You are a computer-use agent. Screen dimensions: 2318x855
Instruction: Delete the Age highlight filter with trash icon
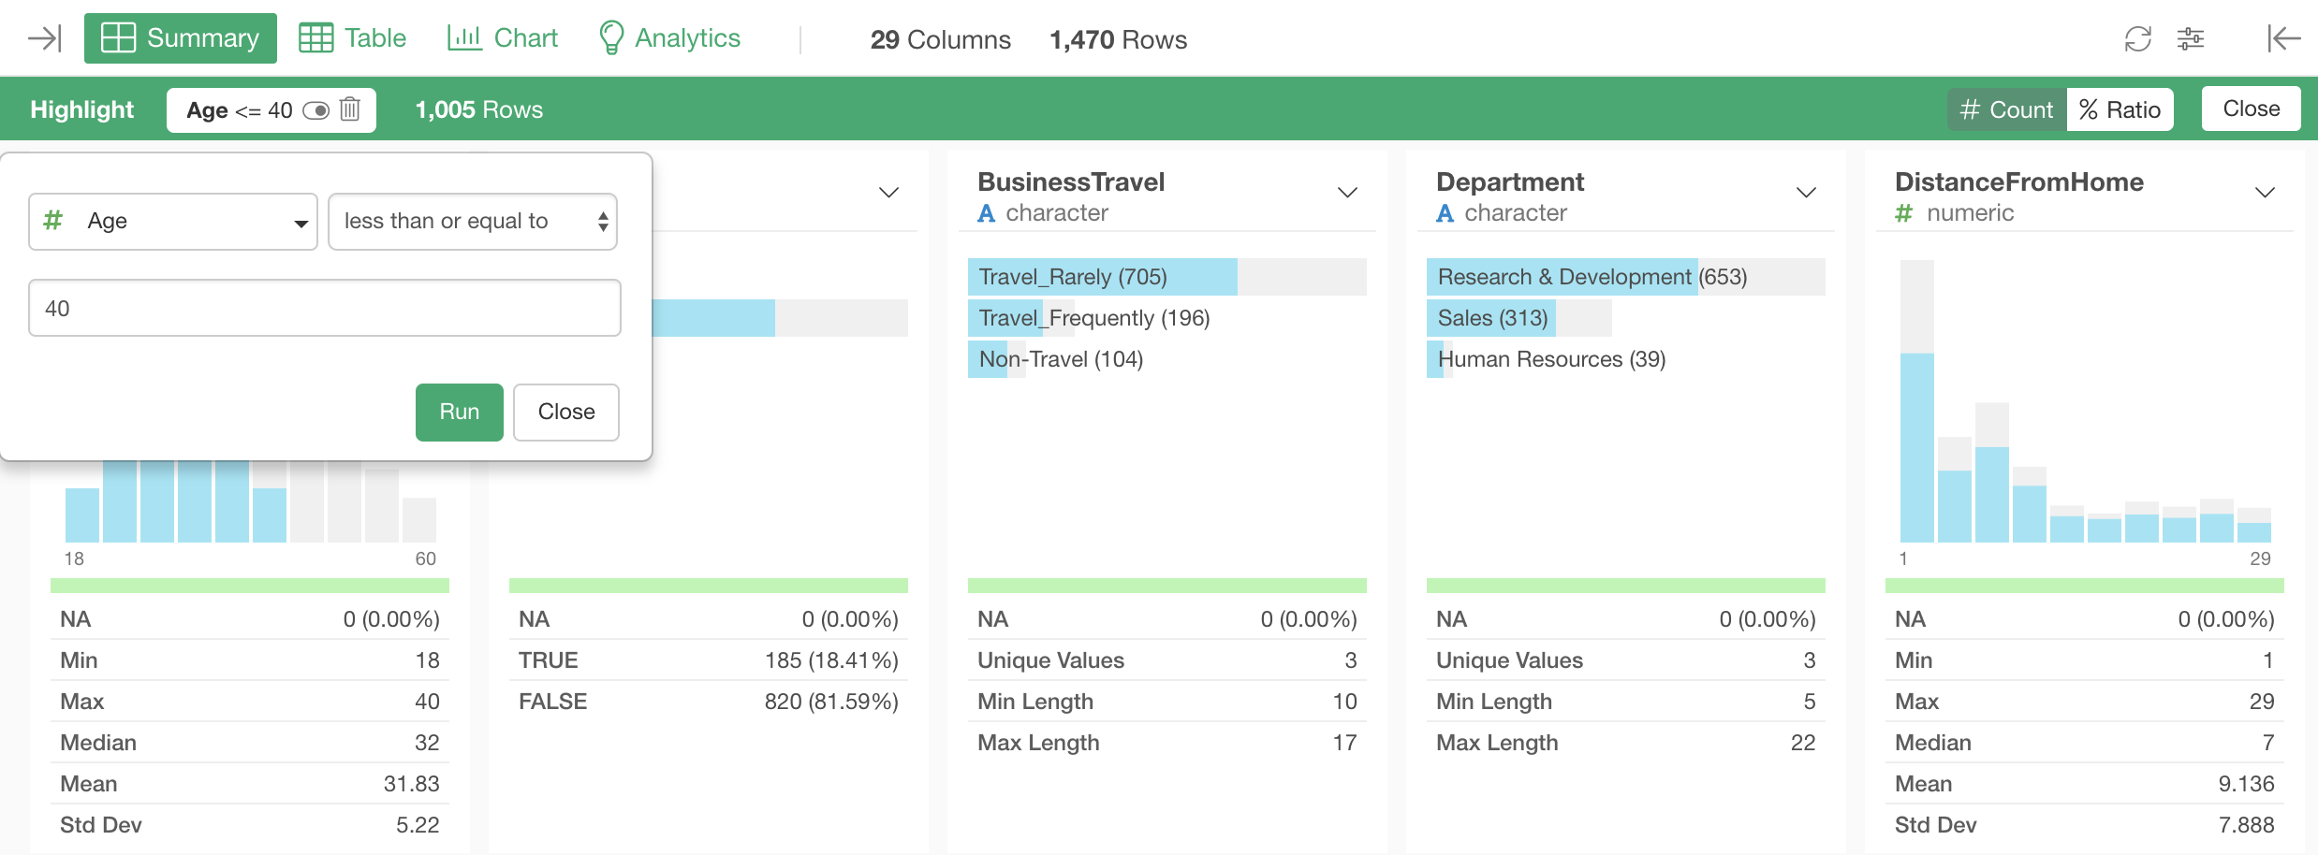[350, 109]
